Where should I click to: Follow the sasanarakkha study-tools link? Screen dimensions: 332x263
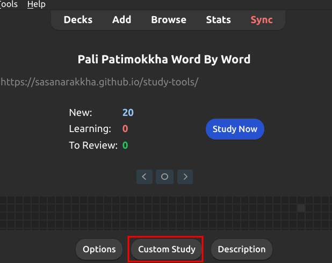(x=100, y=82)
